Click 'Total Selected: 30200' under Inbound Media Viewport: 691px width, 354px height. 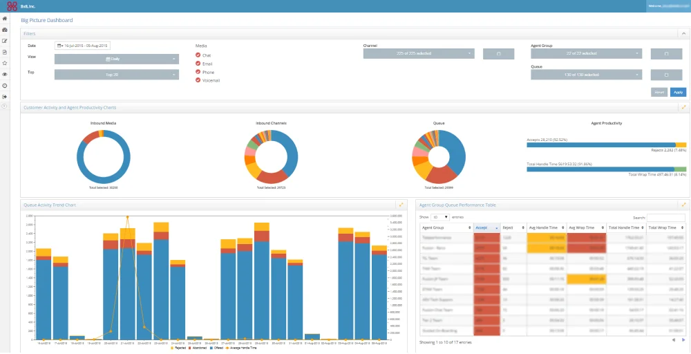103,188
